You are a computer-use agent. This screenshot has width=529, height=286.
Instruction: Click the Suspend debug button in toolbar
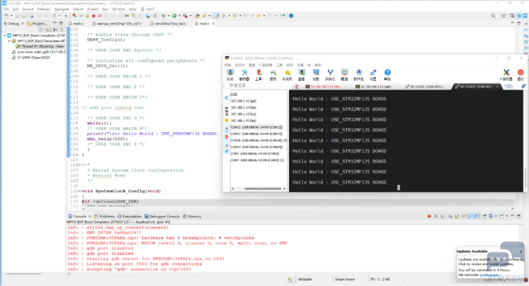click(87, 16)
